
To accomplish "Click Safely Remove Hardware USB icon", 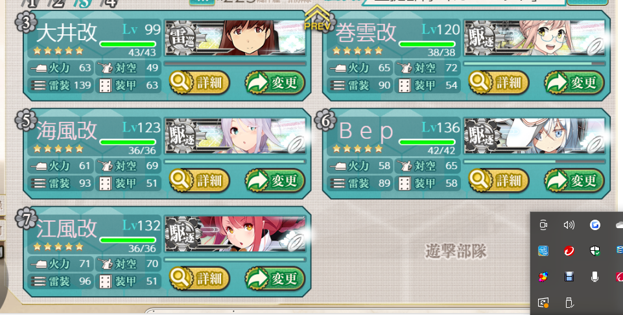I will [x=569, y=303].
